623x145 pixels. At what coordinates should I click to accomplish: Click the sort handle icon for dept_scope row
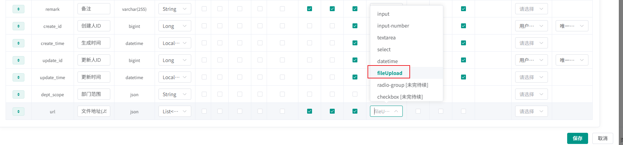(x=18, y=94)
